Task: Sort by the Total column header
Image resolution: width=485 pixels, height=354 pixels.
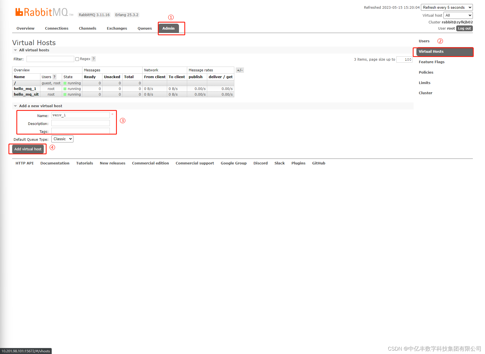Action: pyautogui.click(x=129, y=77)
